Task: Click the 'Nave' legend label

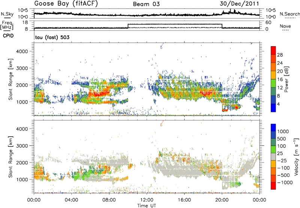Action: [x=285, y=26]
